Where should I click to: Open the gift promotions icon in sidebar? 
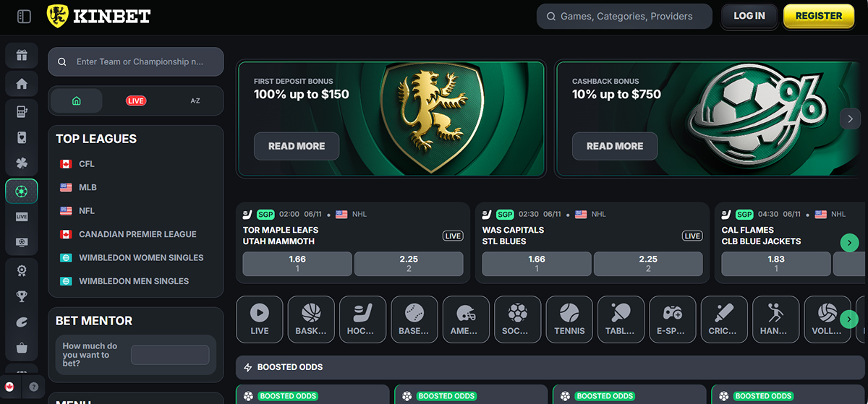tap(22, 55)
